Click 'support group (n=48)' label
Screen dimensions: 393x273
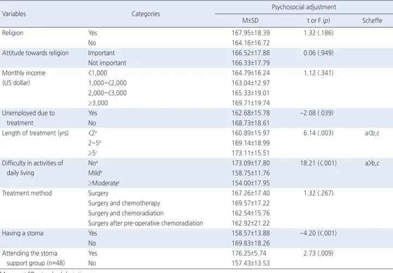[35, 263]
